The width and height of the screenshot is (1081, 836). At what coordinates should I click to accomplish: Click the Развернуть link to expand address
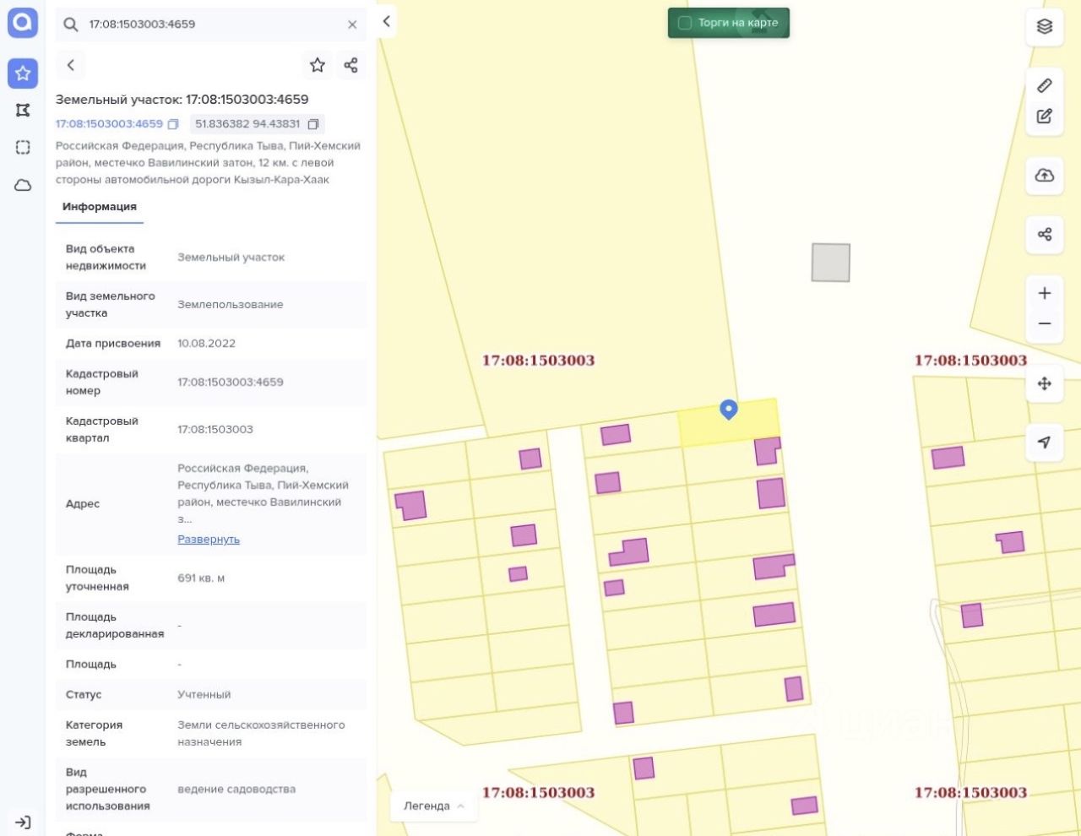click(x=209, y=540)
